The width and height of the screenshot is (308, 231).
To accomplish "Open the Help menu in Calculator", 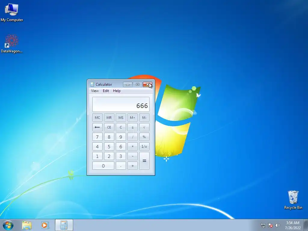I will click(x=117, y=91).
